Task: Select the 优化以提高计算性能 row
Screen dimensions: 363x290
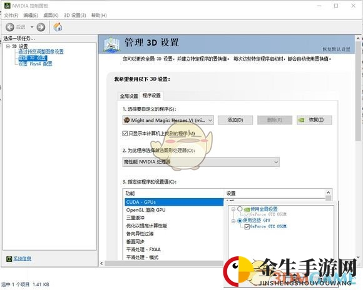Action: pyautogui.click(x=174, y=226)
